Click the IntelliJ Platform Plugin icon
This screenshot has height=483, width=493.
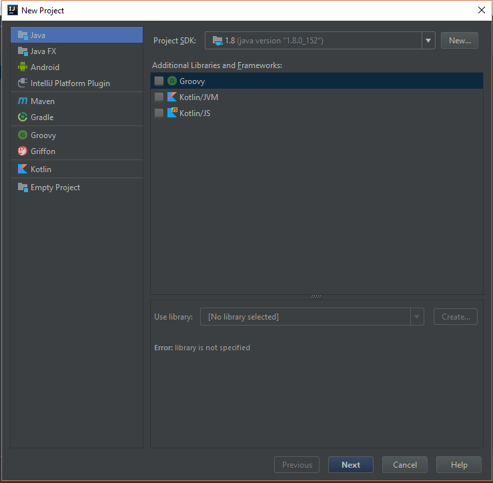point(23,83)
